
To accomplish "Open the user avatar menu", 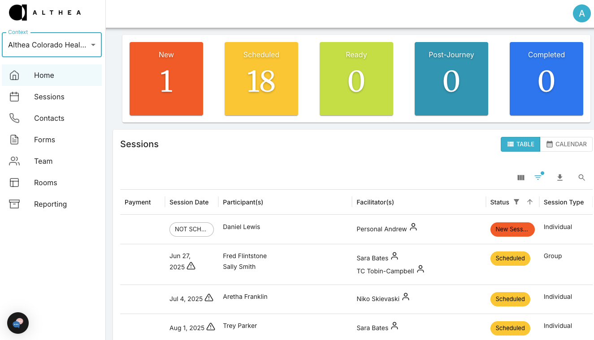I will (x=581, y=13).
